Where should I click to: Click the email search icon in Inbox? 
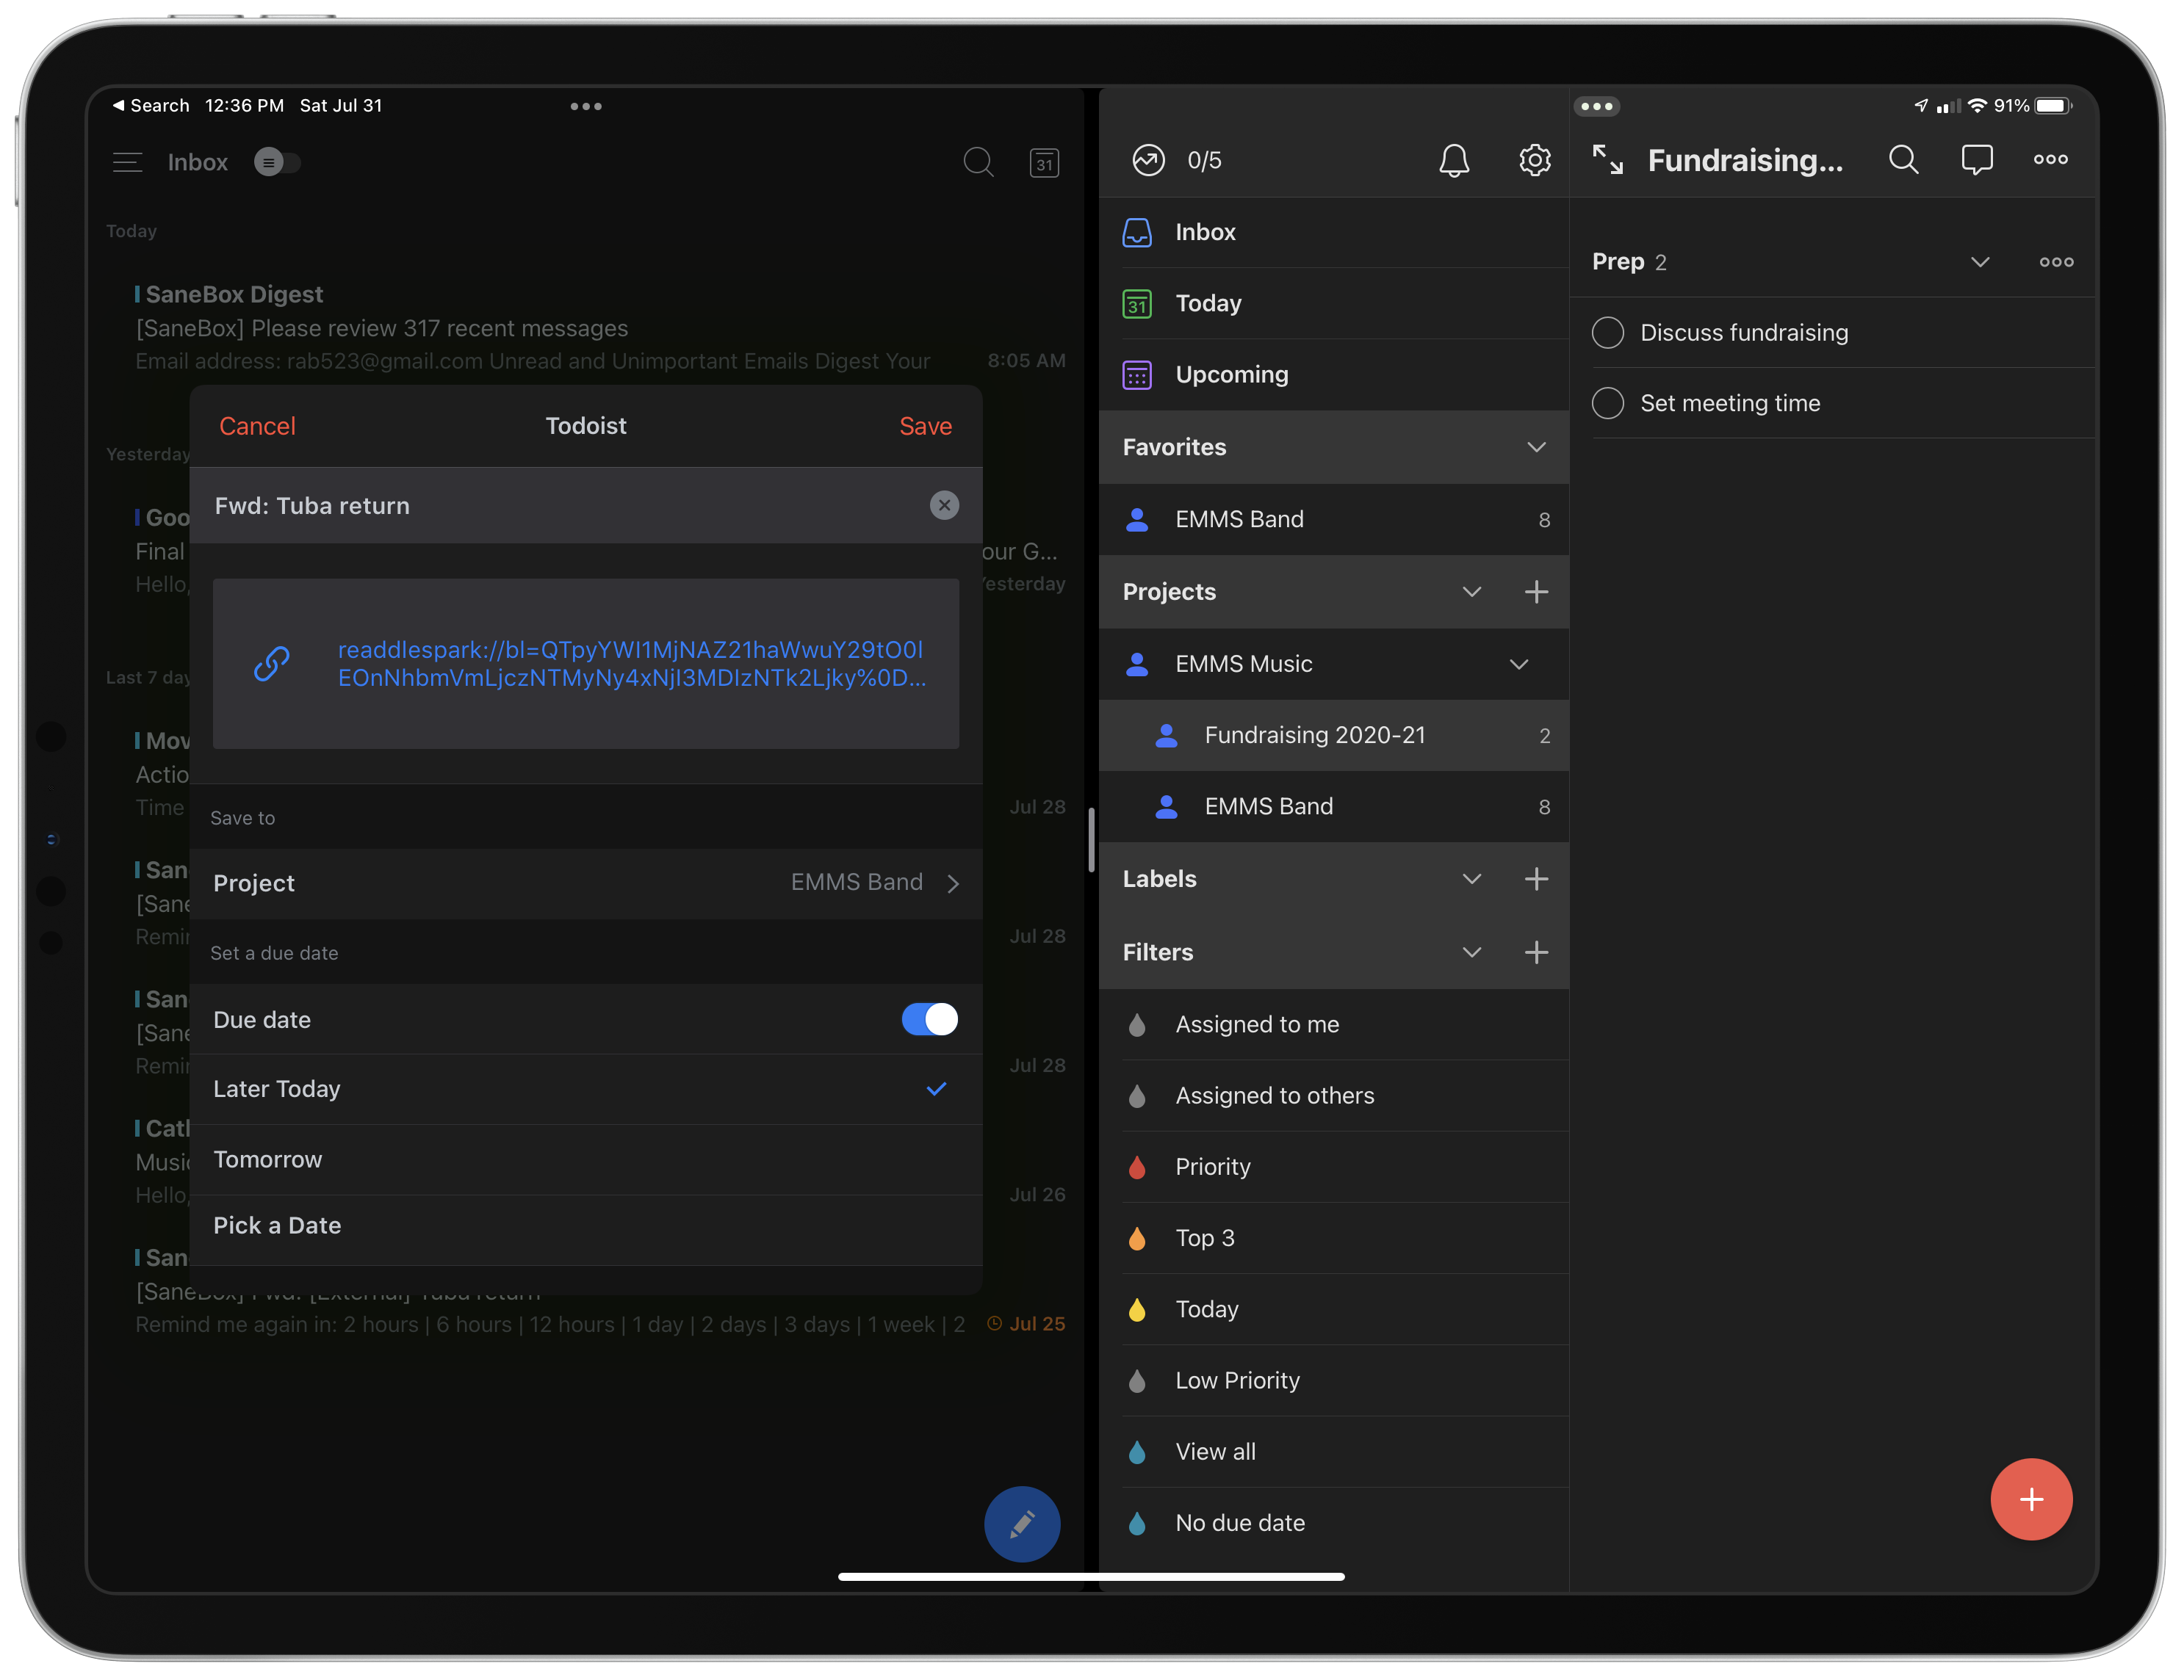pyautogui.click(x=978, y=162)
